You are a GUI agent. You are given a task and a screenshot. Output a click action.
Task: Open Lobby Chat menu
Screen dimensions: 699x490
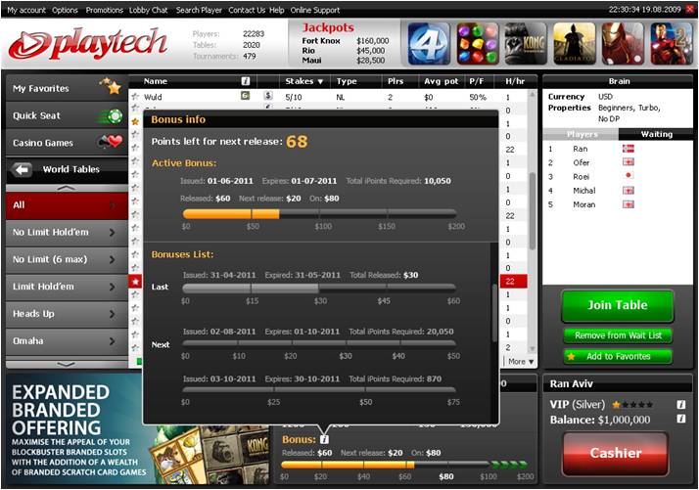pos(149,10)
